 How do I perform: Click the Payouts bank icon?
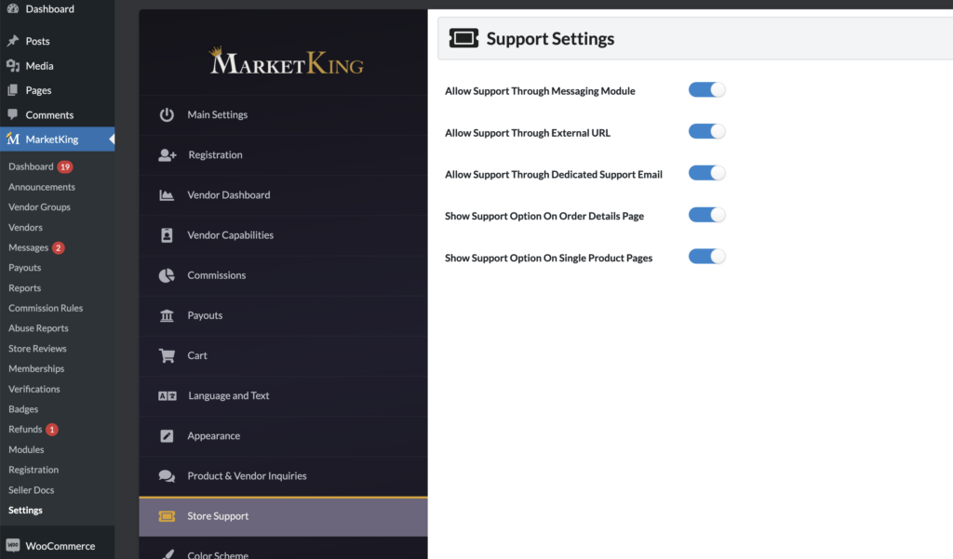(x=167, y=315)
